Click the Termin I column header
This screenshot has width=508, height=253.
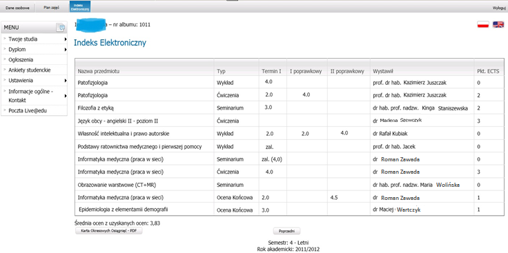tap(271, 72)
